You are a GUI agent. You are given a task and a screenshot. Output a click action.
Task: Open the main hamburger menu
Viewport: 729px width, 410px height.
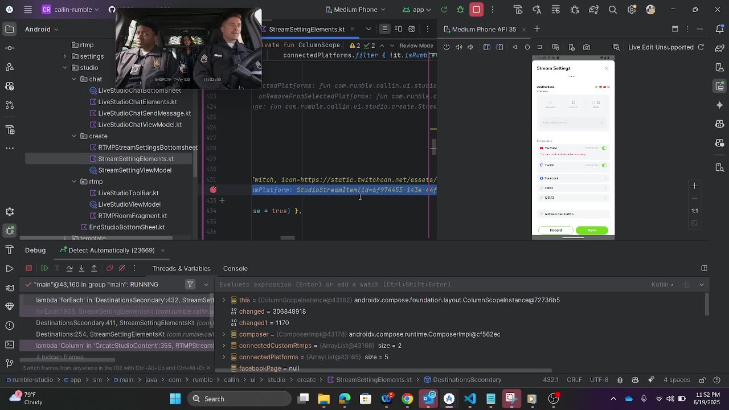(28, 10)
